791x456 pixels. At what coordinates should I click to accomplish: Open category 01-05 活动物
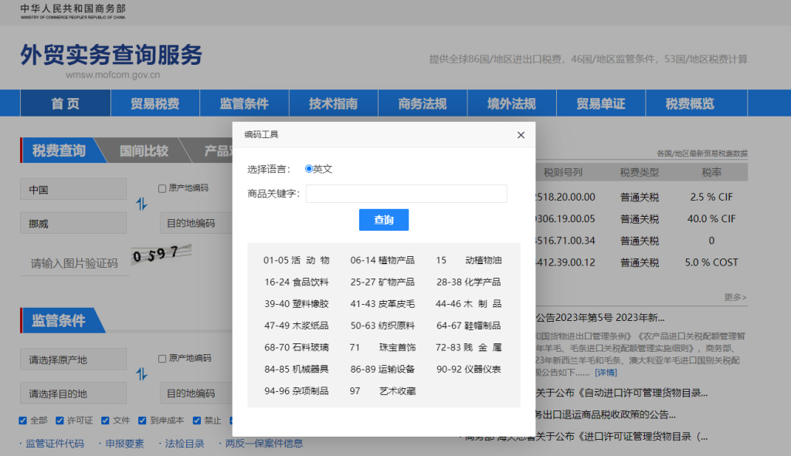[296, 260]
